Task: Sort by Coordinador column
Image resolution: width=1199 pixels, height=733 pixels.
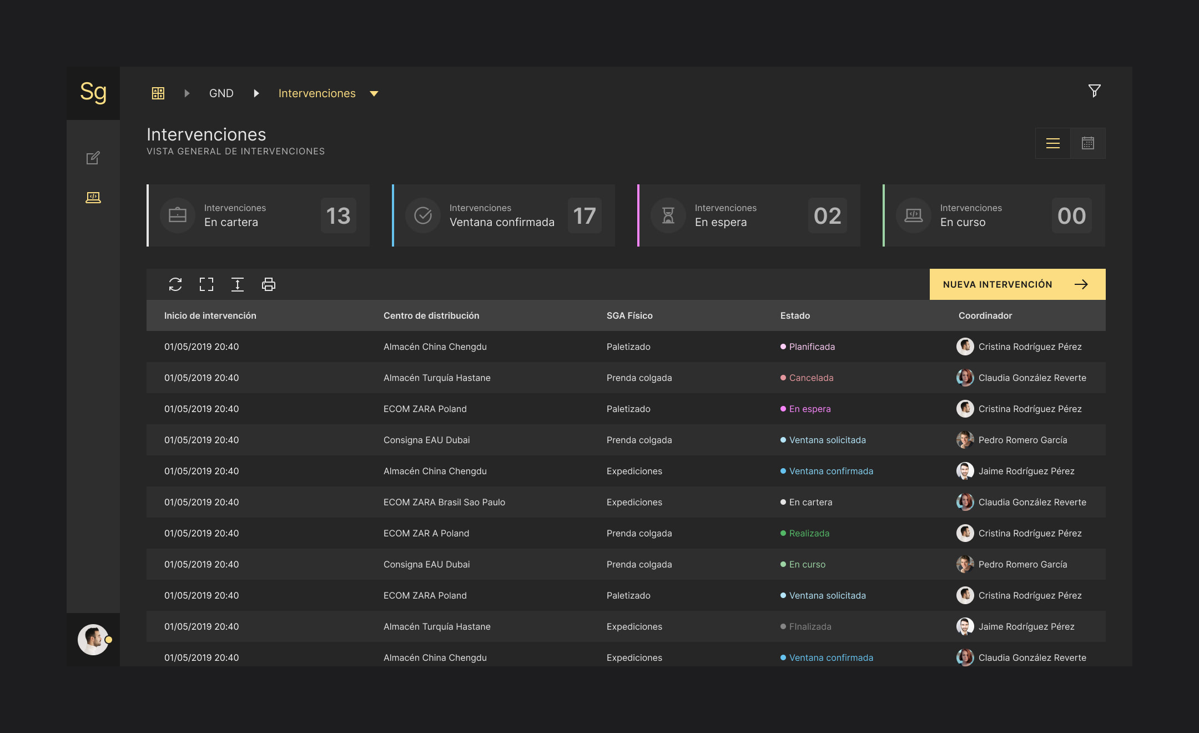Action: 985,315
